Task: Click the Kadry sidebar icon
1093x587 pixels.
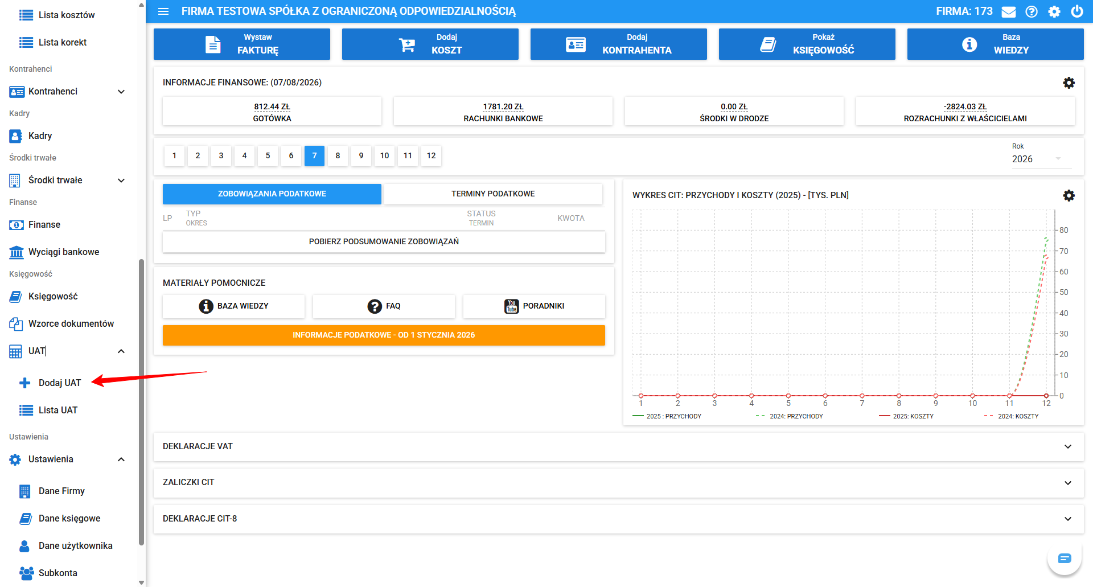Action: (16, 136)
